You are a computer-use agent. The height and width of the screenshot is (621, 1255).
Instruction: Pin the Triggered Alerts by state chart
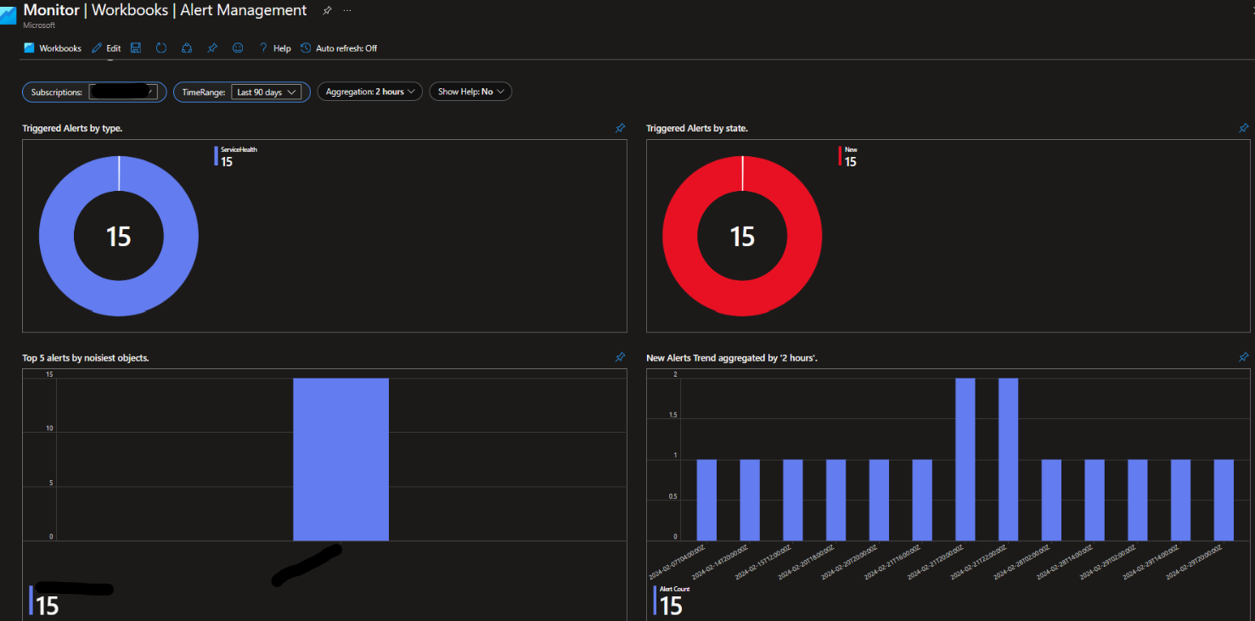[1243, 128]
